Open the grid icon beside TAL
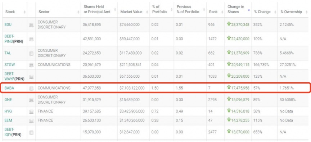Viewport: 311px width, 142px height. click(x=31, y=53)
